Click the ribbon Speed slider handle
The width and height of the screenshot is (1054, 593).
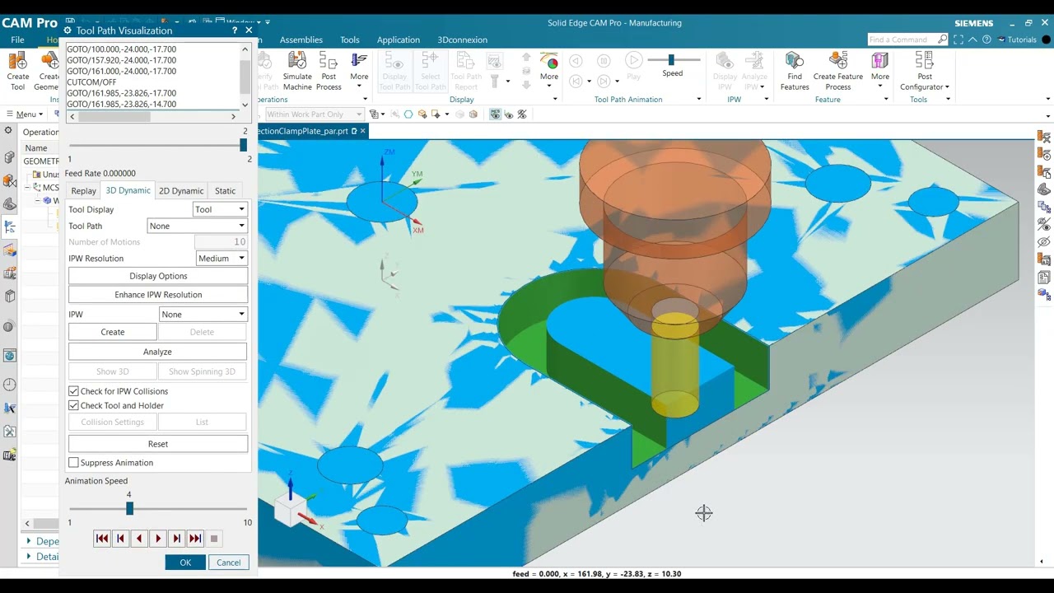pos(671,59)
